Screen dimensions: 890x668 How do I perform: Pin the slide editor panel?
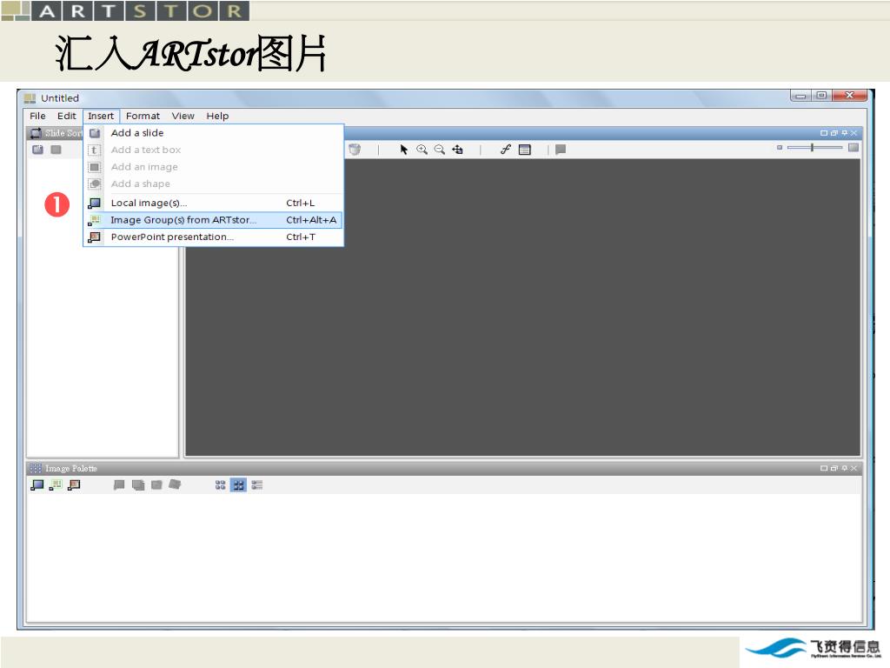pyautogui.click(x=844, y=133)
